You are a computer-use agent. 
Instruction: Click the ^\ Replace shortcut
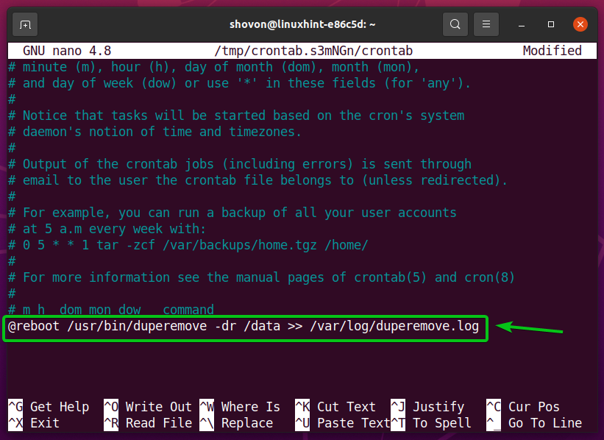point(236,423)
